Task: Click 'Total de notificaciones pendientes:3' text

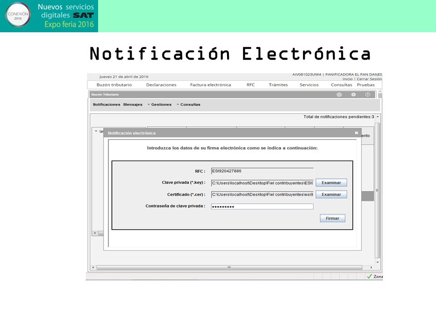Action: (339, 117)
